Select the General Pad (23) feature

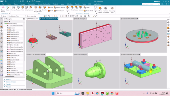tap(15, 75)
